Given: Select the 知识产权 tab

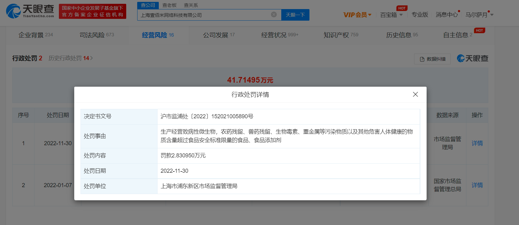Looking at the screenshot, I should (x=340, y=35).
